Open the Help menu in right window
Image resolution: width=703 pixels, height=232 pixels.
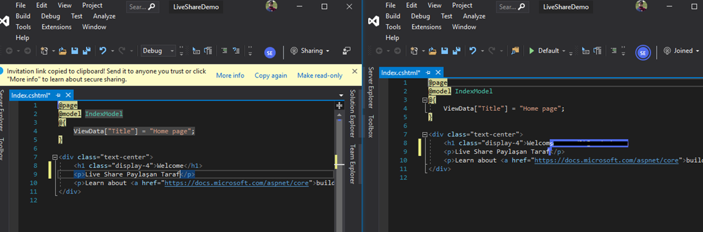[392, 38]
